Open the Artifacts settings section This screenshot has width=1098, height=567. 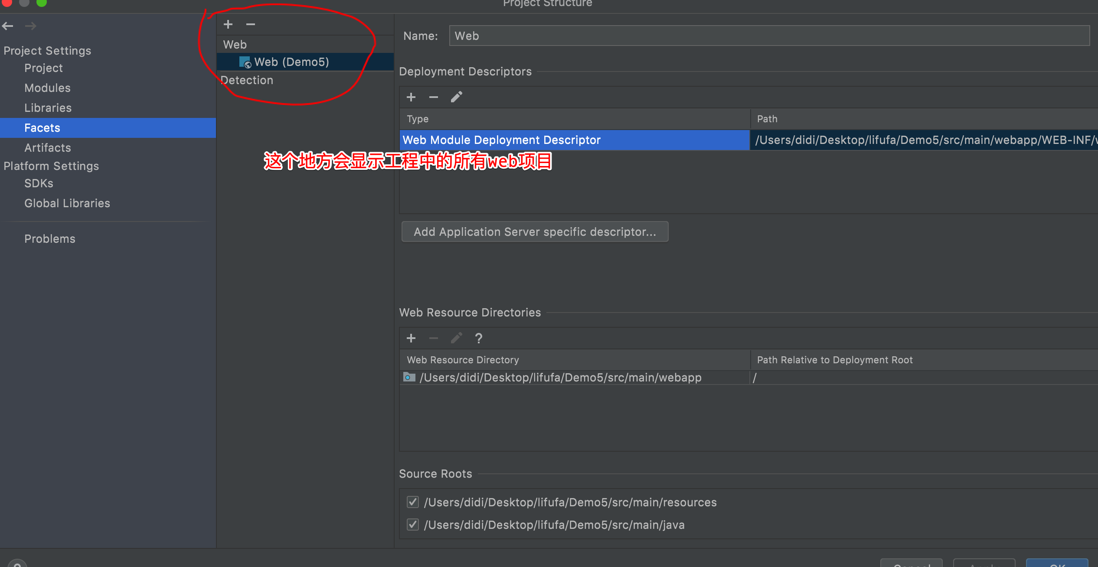48,148
